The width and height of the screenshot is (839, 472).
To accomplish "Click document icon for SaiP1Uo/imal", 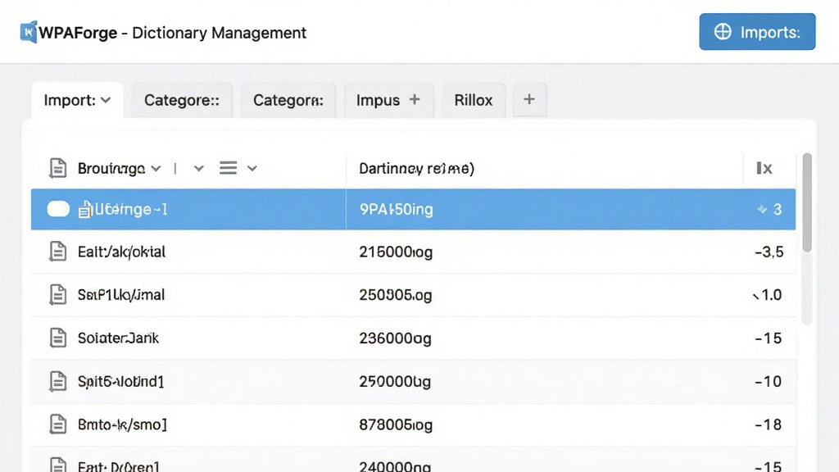I will click(58, 294).
